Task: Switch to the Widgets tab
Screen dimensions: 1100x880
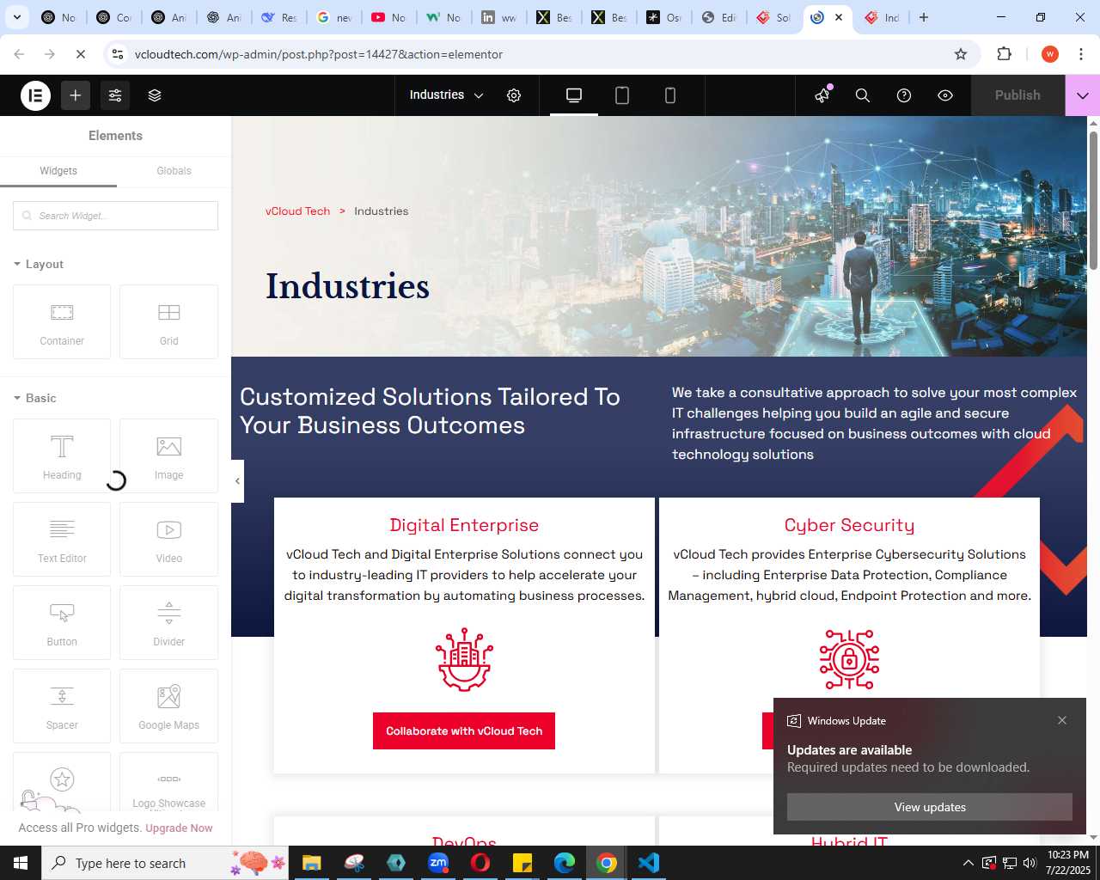Action: (x=58, y=171)
